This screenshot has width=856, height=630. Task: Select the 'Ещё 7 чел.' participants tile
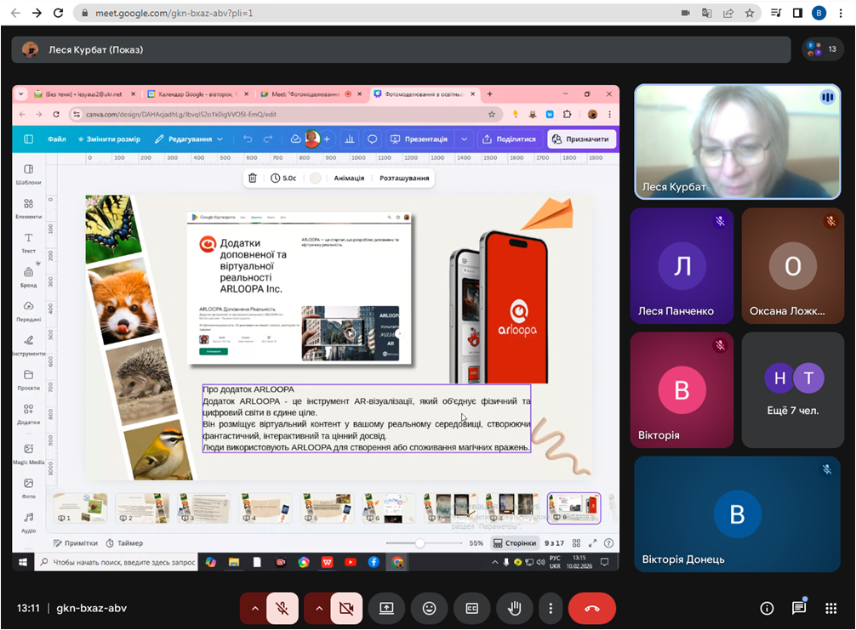(794, 389)
